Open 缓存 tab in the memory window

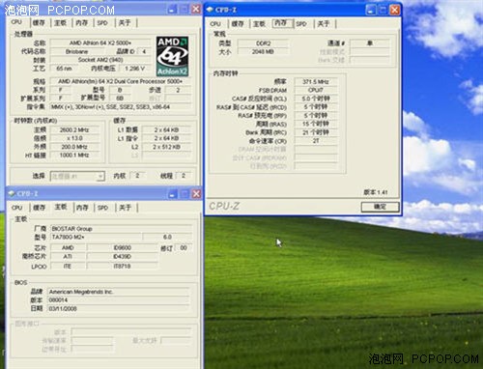coord(238,24)
